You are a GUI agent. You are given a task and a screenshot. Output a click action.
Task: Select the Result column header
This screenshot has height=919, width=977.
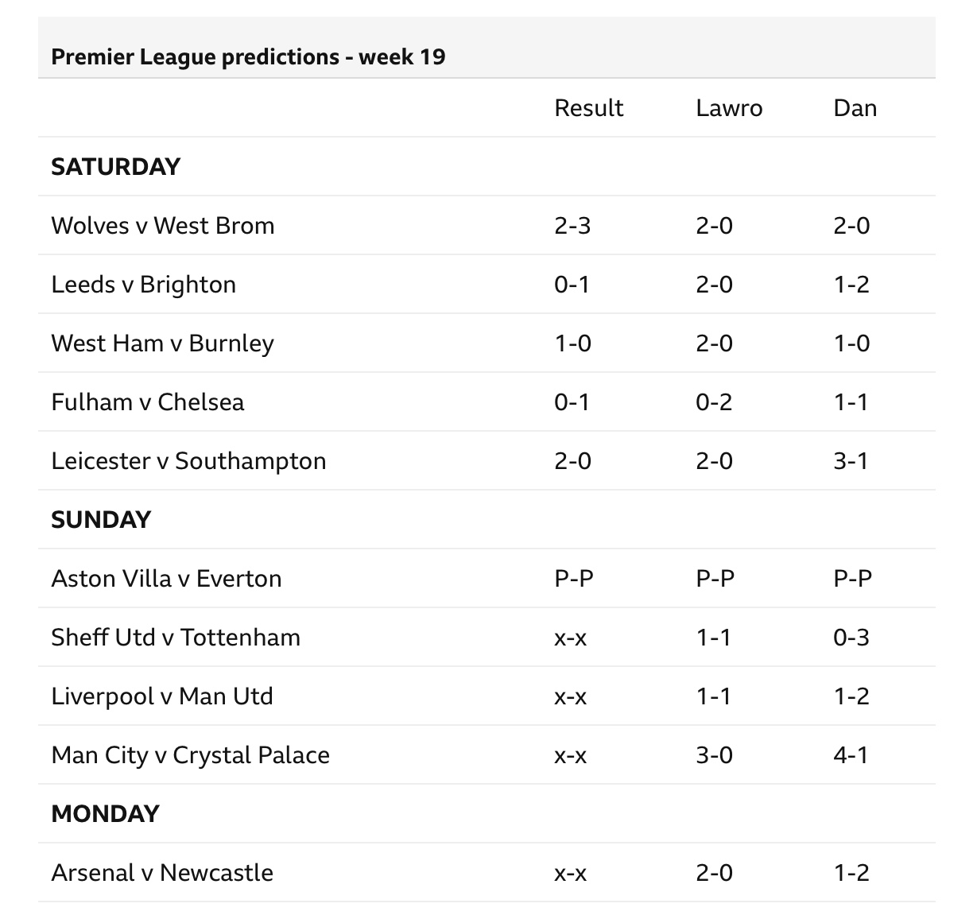[588, 108]
